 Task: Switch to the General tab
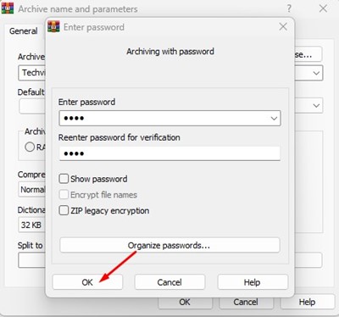pyautogui.click(x=24, y=31)
